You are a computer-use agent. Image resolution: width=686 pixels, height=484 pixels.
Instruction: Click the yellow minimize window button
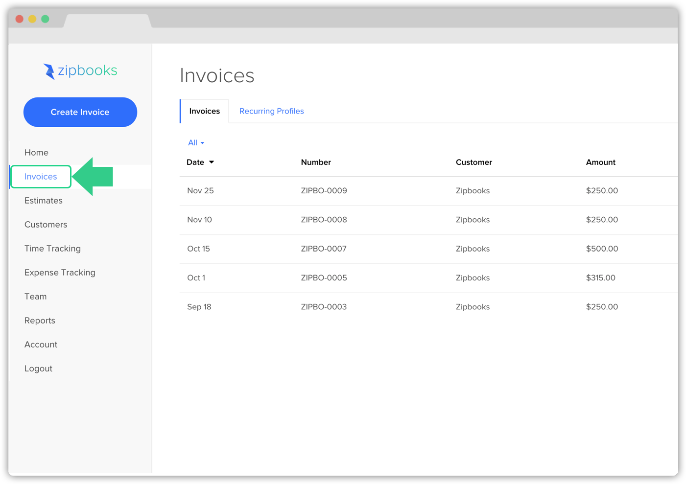tap(32, 19)
